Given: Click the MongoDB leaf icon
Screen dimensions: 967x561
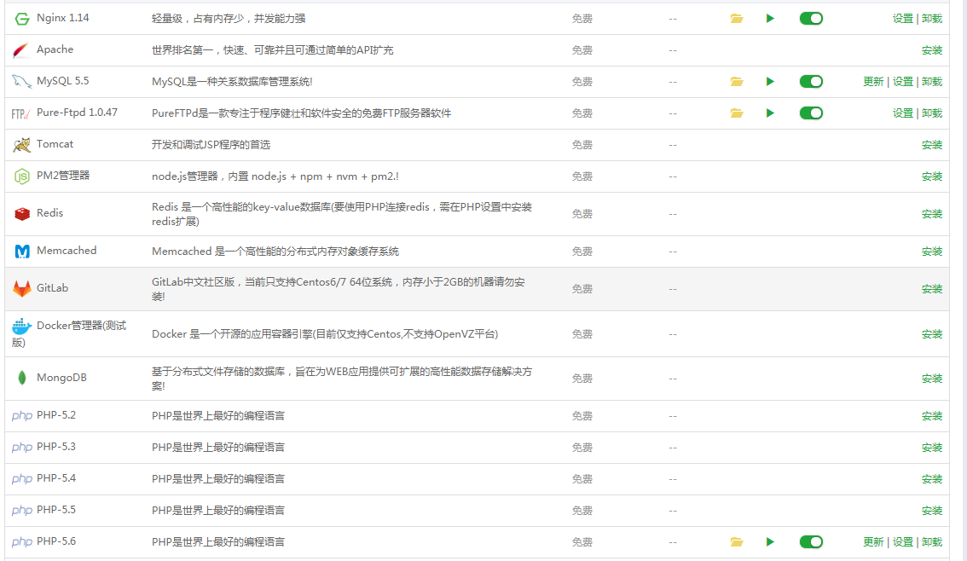Looking at the screenshot, I should (22, 378).
